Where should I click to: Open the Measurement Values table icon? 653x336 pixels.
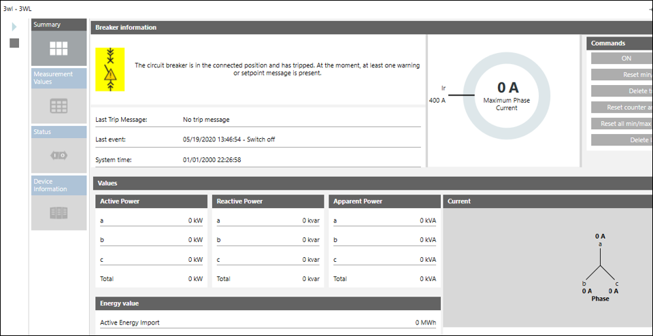coord(59,106)
